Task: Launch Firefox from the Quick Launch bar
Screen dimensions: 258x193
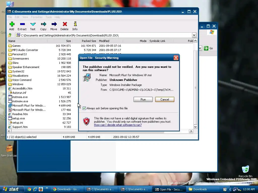Action: coord(41,189)
